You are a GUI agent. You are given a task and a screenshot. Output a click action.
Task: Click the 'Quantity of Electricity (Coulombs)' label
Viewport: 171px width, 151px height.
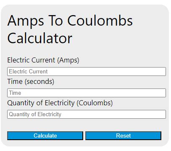point(60,103)
